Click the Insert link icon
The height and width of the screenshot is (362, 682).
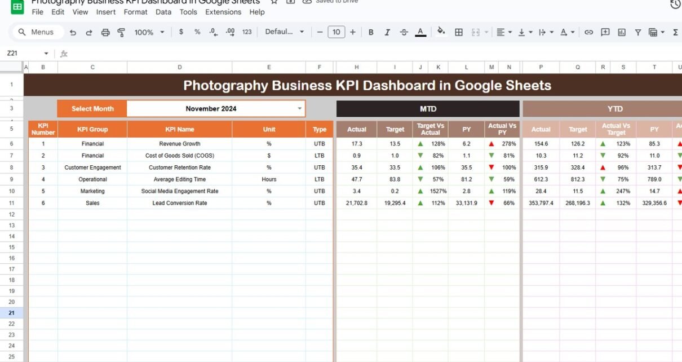588,32
